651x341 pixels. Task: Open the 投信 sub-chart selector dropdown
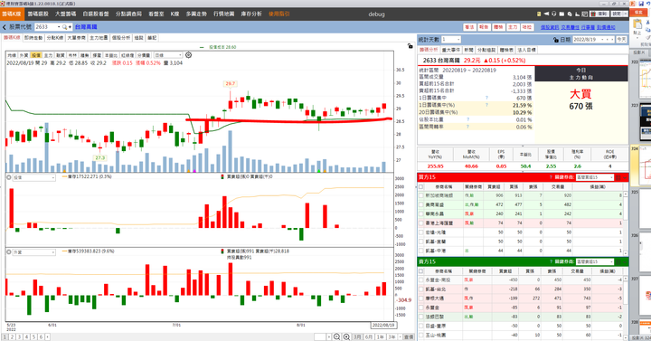coord(53,178)
